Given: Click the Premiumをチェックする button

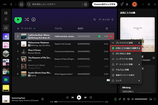Looking at the screenshot, I should tap(105, 4).
